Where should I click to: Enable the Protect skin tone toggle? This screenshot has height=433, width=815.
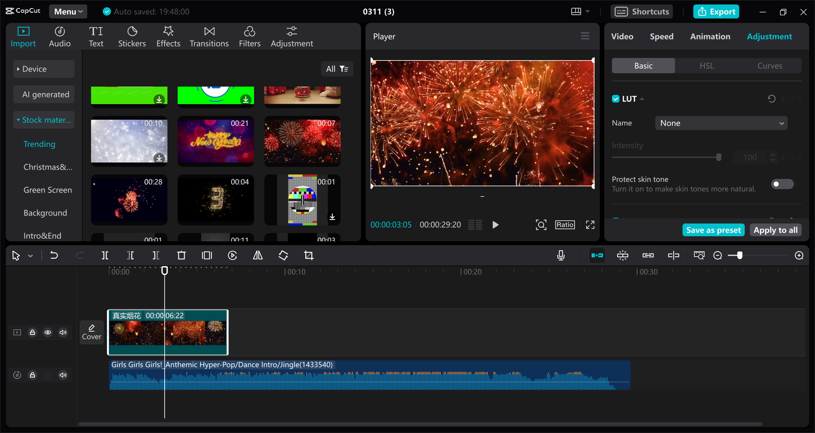(782, 184)
